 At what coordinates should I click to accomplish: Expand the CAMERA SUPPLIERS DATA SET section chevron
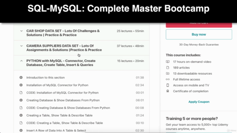[x=21, y=46]
